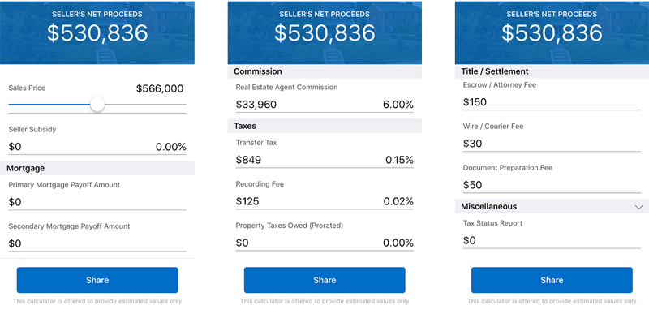Click Share button under Title / Settlement screen
649x314 pixels.
pyautogui.click(x=552, y=280)
